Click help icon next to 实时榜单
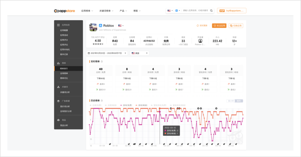The image size is (301, 157). coord(102,62)
